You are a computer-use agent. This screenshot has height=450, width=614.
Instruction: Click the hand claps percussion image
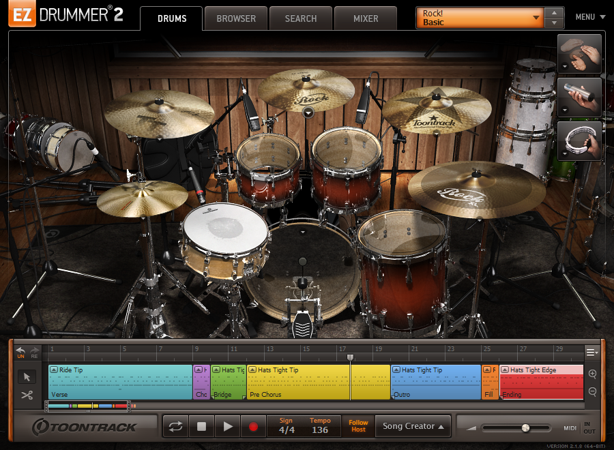[x=579, y=54]
